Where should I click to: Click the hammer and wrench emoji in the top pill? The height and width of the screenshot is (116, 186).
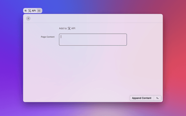(29, 10)
